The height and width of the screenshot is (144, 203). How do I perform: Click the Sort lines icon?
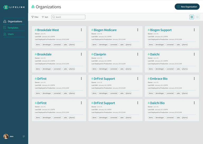(x=43, y=17)
